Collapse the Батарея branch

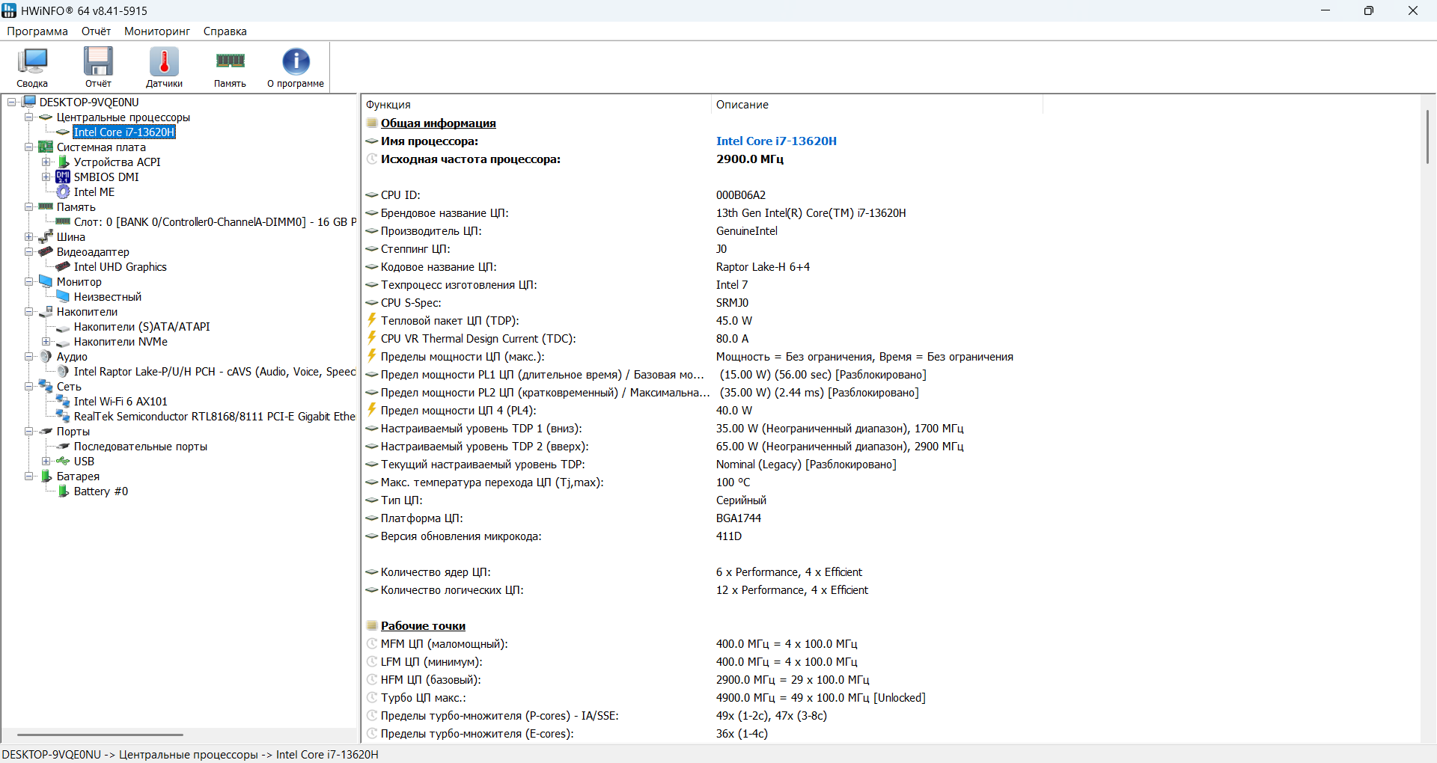29,476
